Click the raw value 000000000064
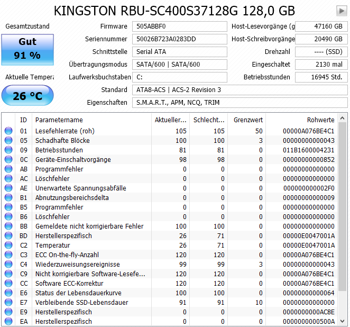Image resolution: width=350 pixels, height=327 pixels. pyautogui.click(x=308, y=293)
